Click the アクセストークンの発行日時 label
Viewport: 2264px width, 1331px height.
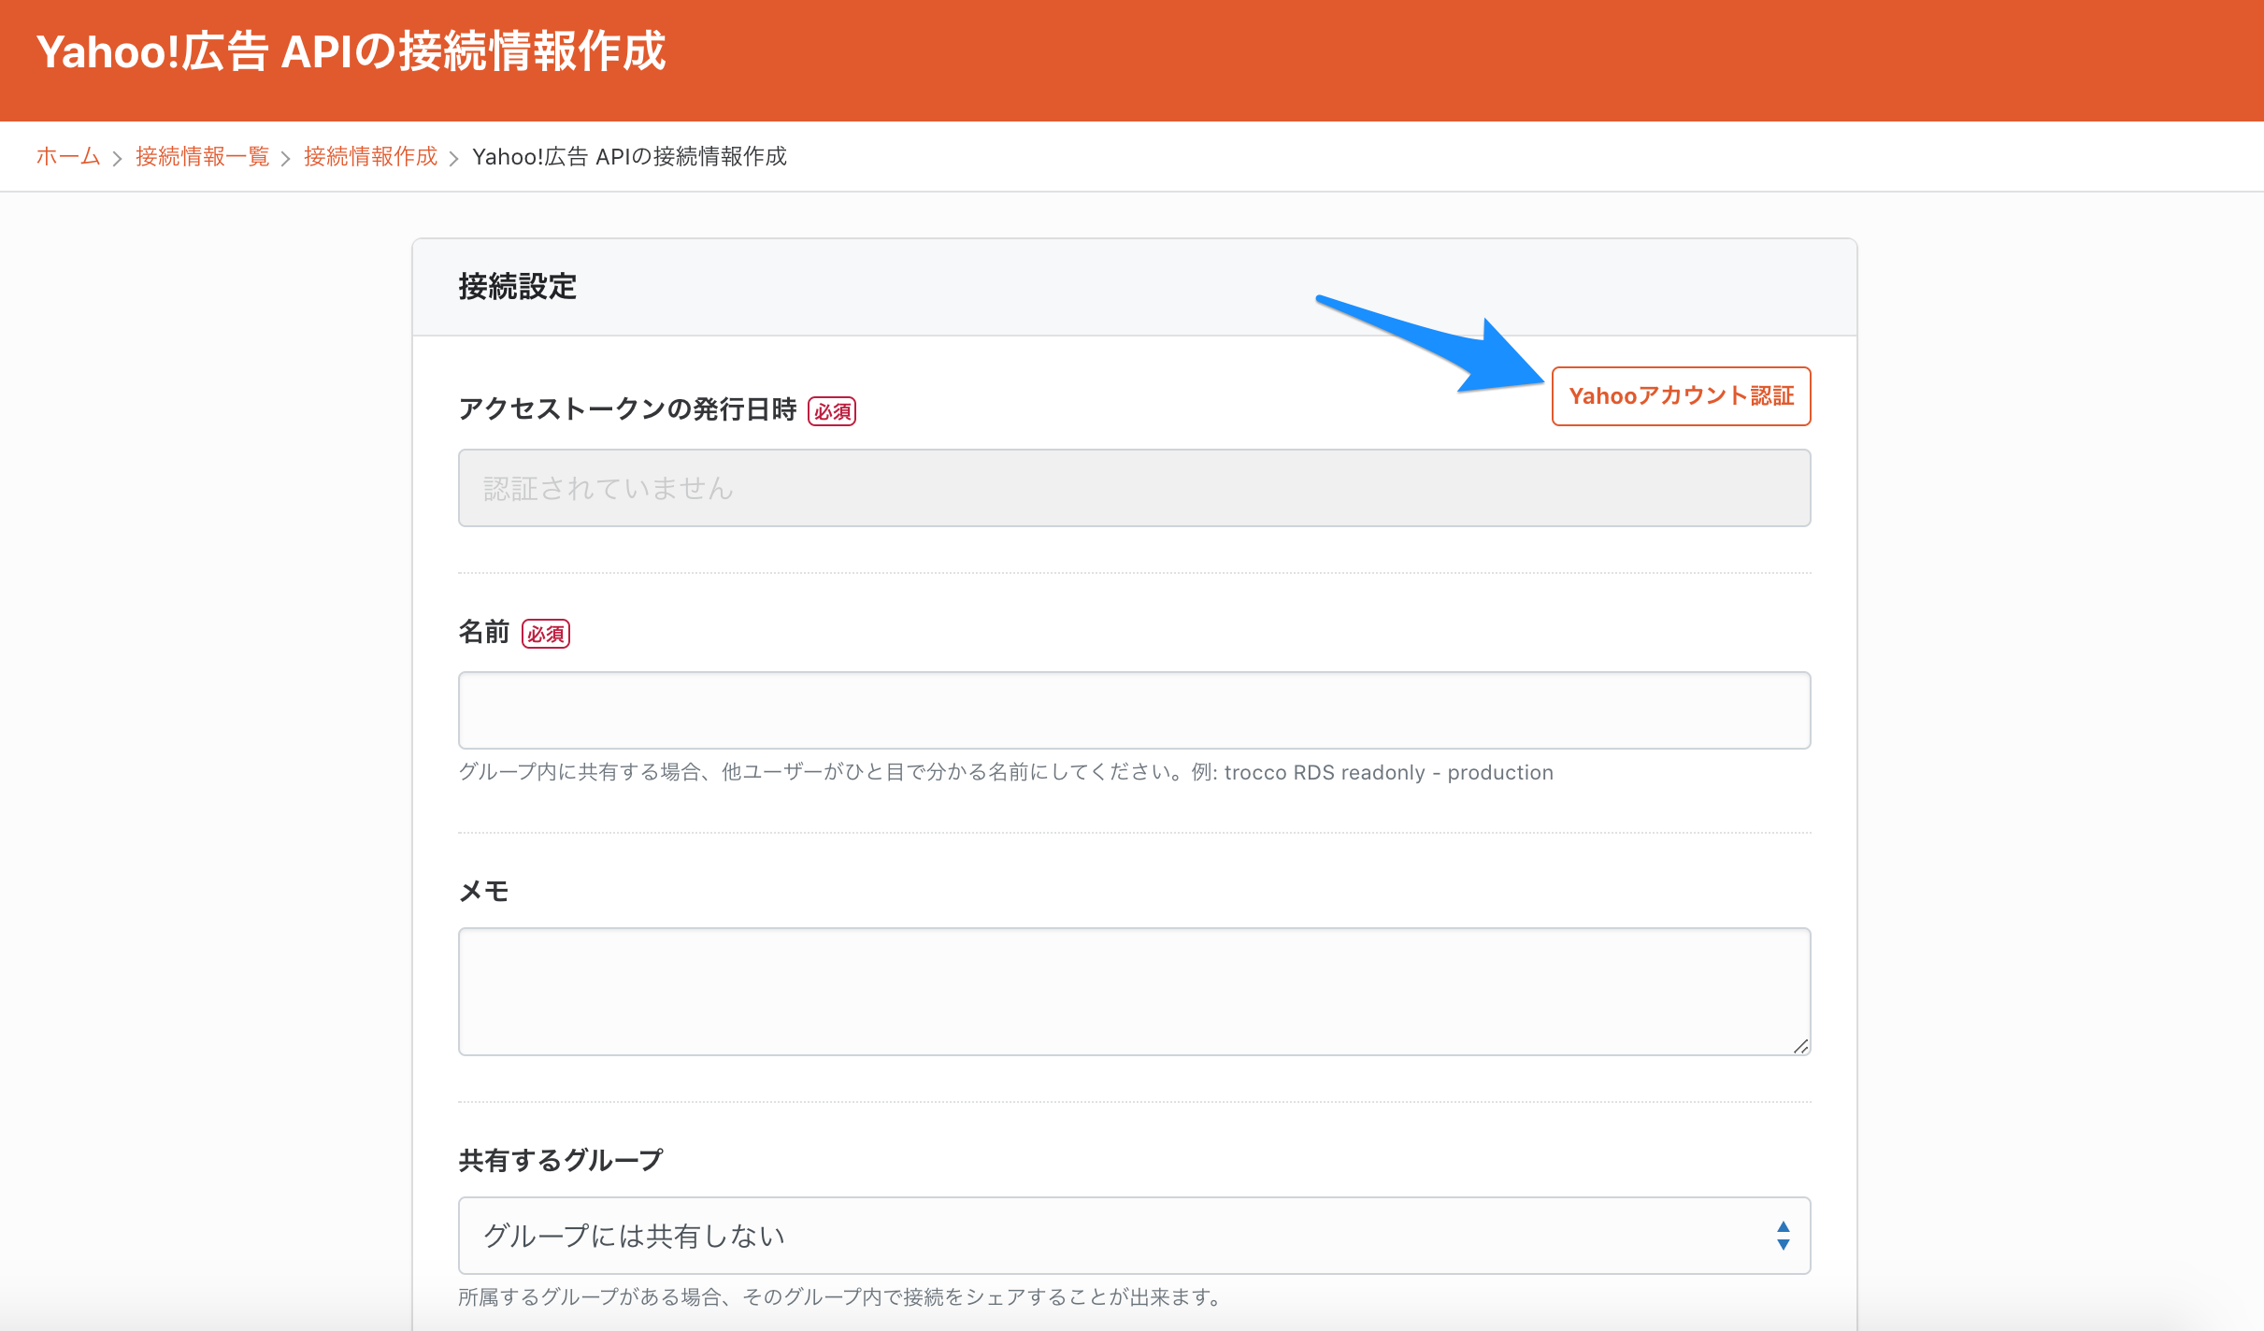click(627, 409)
